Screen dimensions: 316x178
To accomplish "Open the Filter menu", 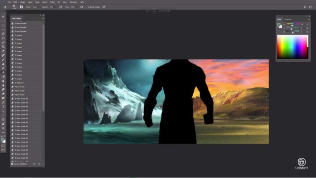I will pyautogui.click(x=52, y=2).
